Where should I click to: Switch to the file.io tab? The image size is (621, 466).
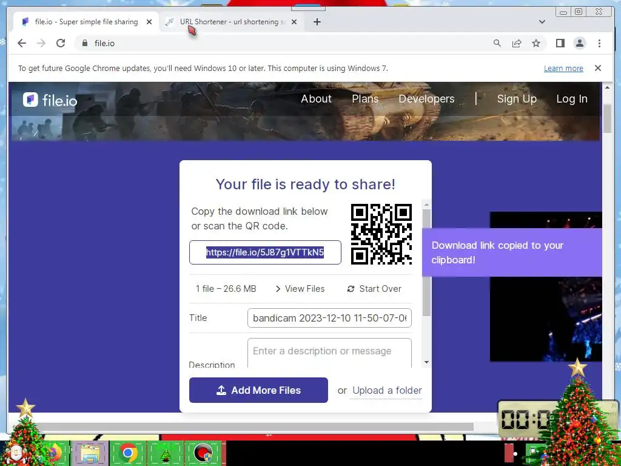86,22
